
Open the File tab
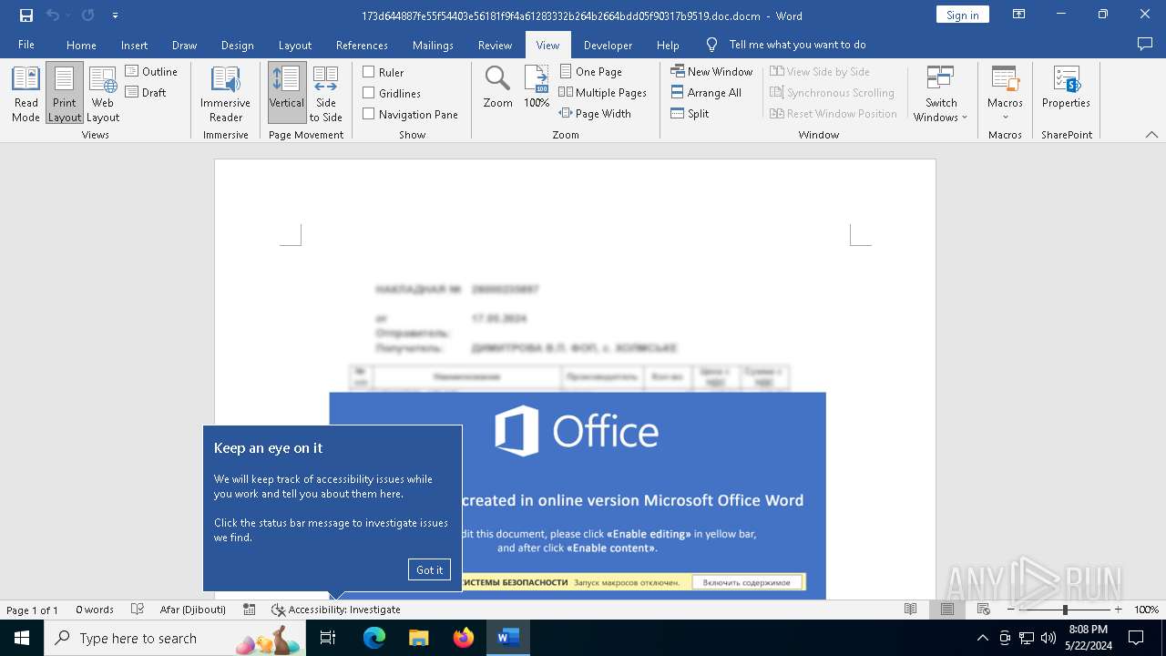(26, 45)
